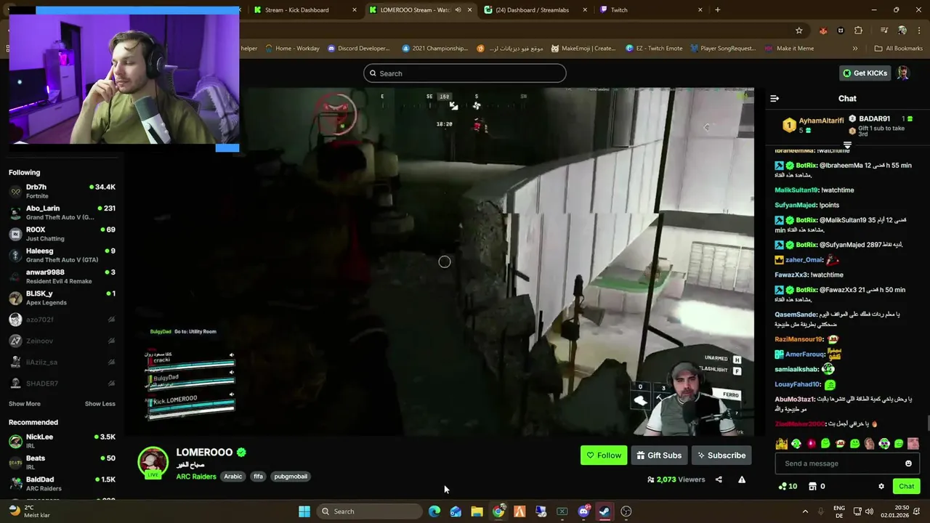The image size is (930, 523).
Task: Select the pubgmobail stream tag
Action: point(291,477)
